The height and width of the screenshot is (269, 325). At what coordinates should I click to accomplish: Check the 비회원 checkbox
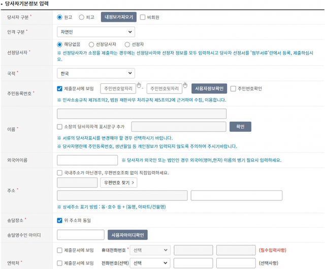143,17
